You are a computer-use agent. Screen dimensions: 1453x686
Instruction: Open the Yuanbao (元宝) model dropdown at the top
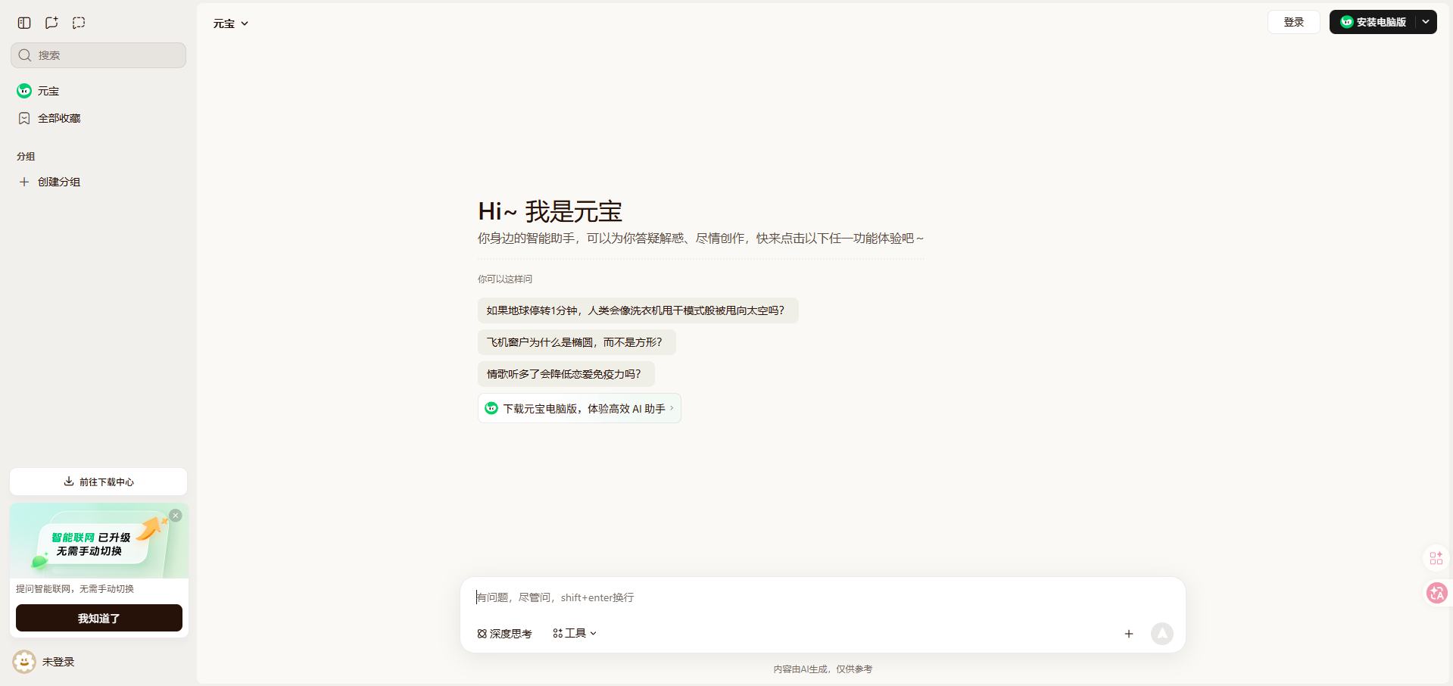231,23
